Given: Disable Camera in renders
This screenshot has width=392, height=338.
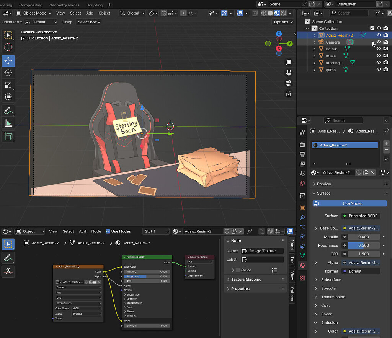Looking at the screenshot, I should pos(386,42).
